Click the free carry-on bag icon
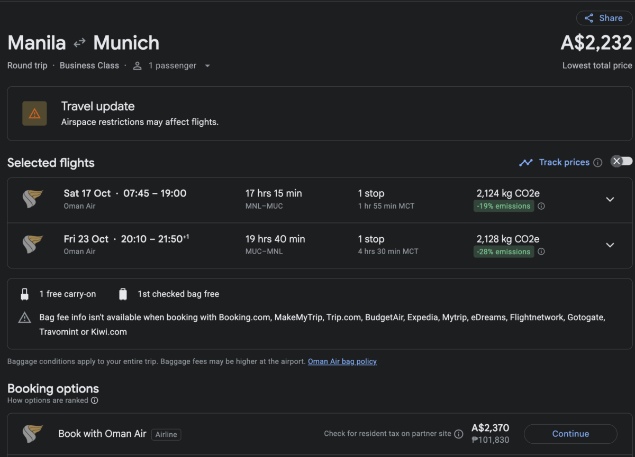This screenshot has width=635, height=457. pyautogui.click(x=24, y=294)
